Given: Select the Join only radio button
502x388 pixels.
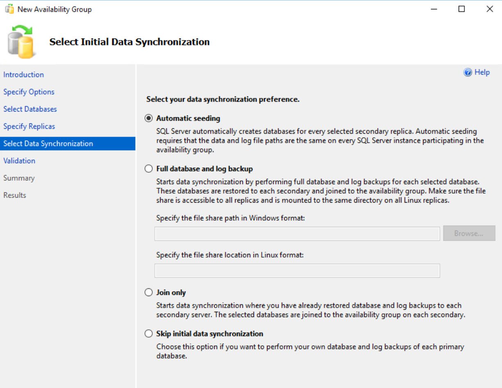Looking at the screenshot, I should (149, 292).
